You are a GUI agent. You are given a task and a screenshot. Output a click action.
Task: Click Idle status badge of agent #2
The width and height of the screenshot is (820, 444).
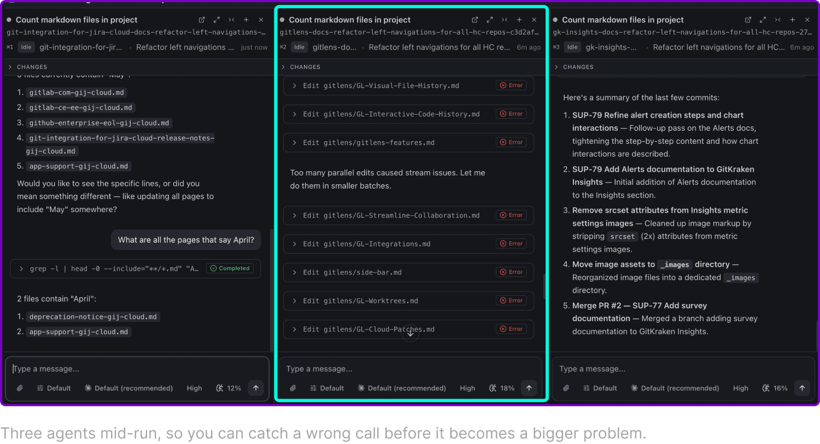pos(299,47)
